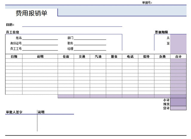Click the 说明 label beside 审批人签字

pyautogui.click(x=41, y=112)
